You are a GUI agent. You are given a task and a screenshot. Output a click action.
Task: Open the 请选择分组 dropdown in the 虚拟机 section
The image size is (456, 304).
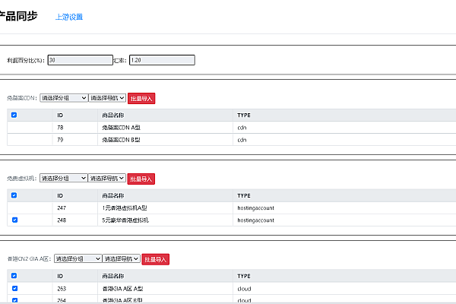[x=64, y=178]
